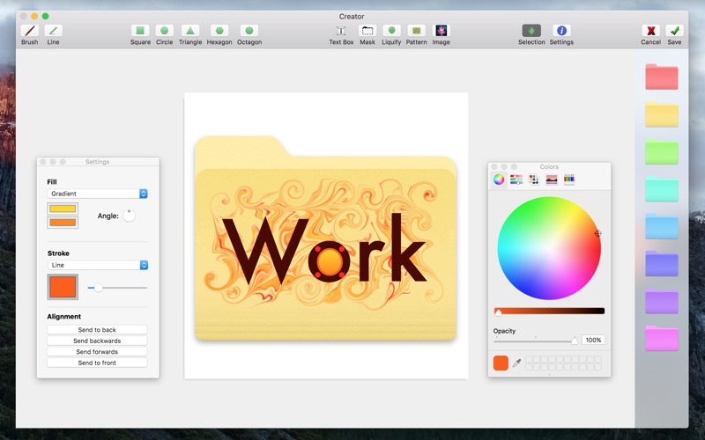Choose the indigo blue folder template

[662, 263]
